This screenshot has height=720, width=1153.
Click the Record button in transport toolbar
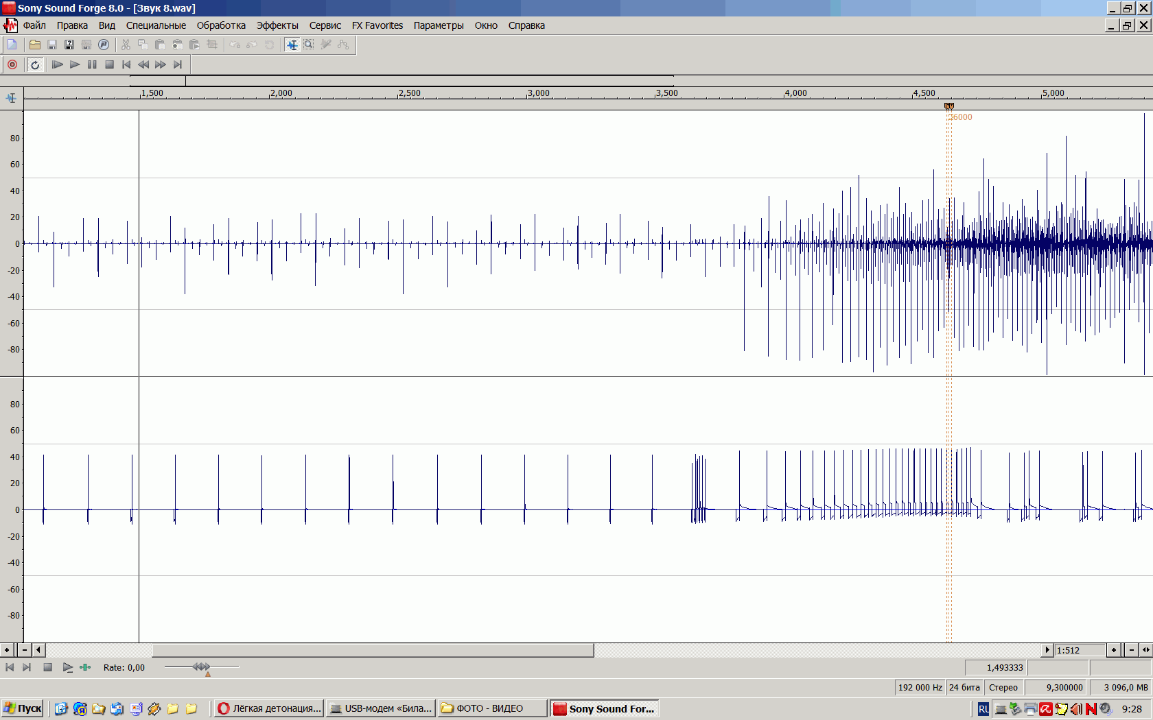pos(12,64)
